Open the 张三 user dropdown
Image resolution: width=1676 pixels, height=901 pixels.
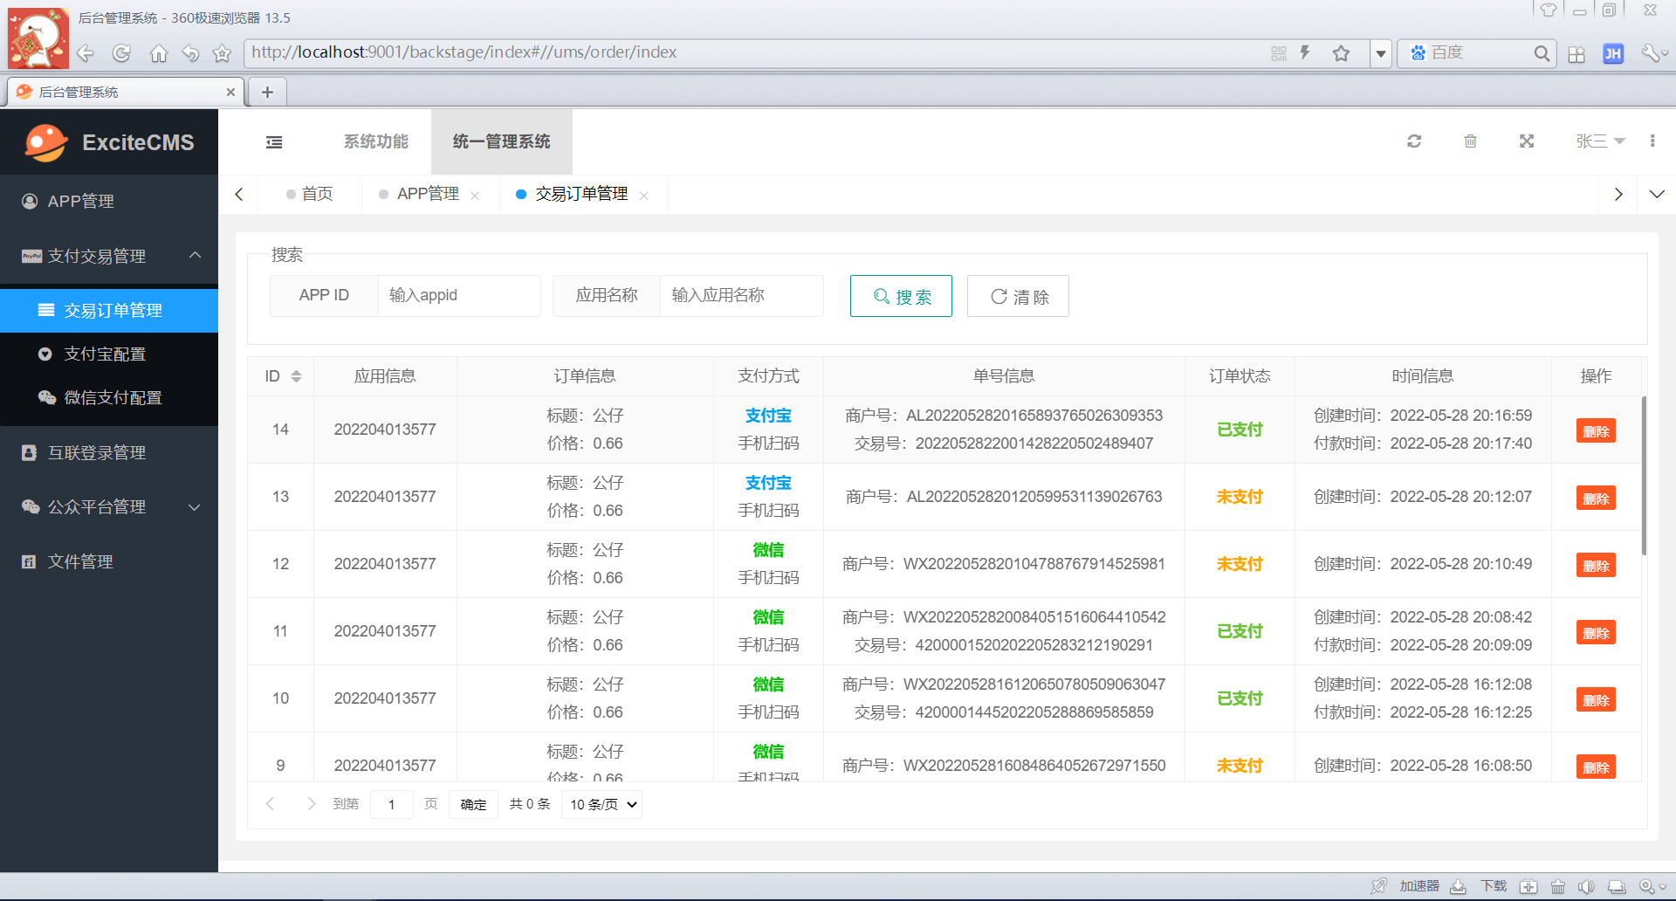click(1599, 141)
